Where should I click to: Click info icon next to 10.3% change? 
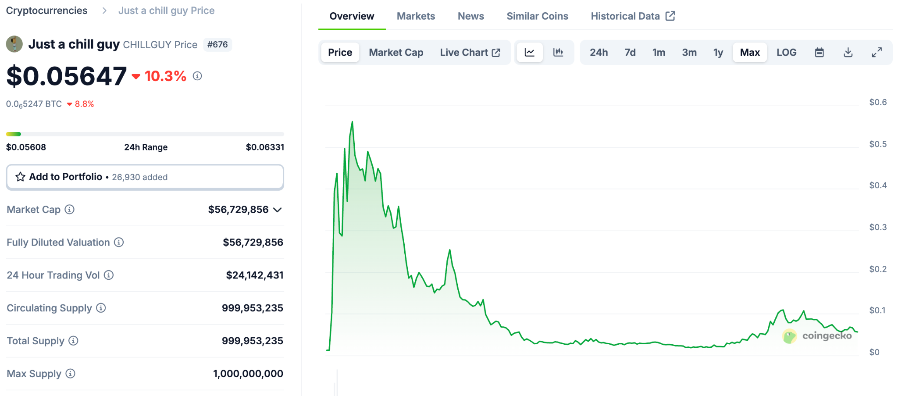[x=197, y=76]
